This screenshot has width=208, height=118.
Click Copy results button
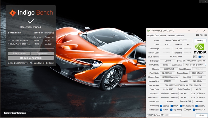point(42,54)
